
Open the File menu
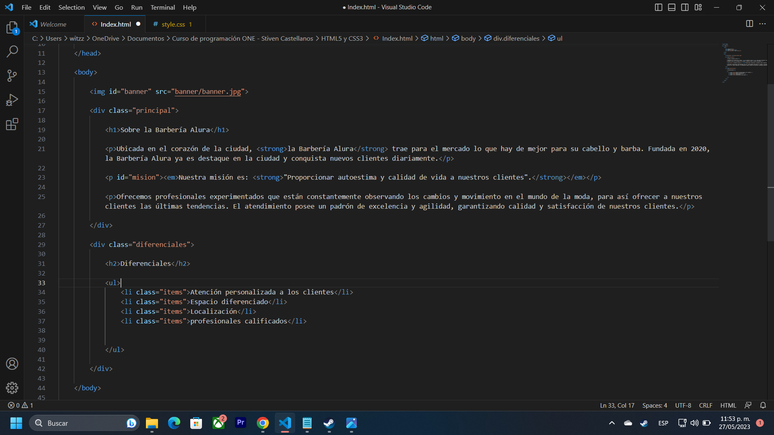(27, 7)
